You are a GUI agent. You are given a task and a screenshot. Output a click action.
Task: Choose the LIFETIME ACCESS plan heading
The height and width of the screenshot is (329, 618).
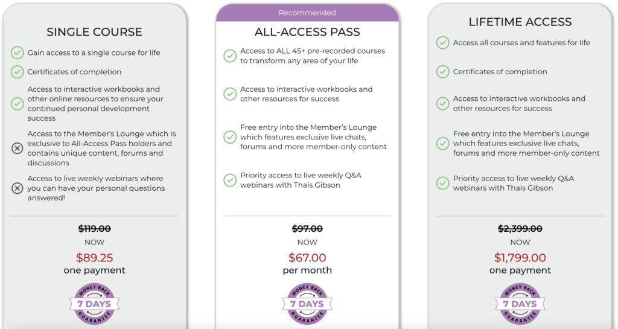coord(520,22)
